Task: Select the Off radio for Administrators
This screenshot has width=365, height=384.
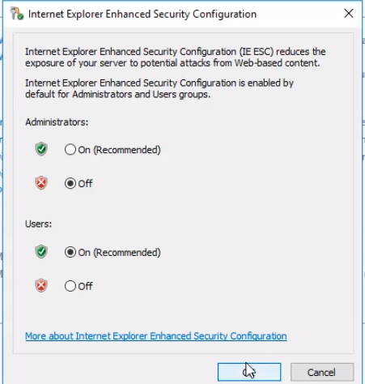Action: pos(70,183)
